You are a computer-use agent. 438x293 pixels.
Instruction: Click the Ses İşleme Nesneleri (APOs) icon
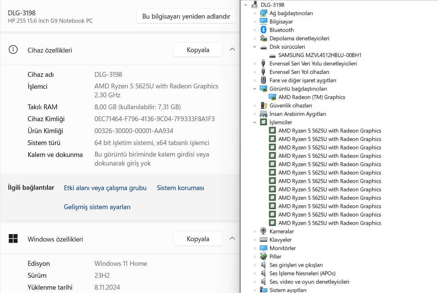[x=263, y=273]
